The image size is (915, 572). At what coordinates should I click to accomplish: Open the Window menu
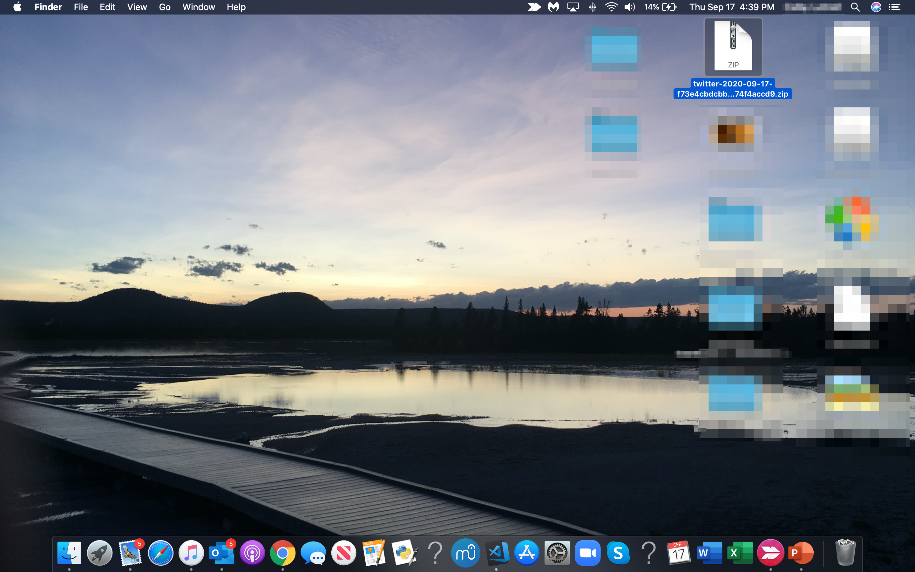199,7
